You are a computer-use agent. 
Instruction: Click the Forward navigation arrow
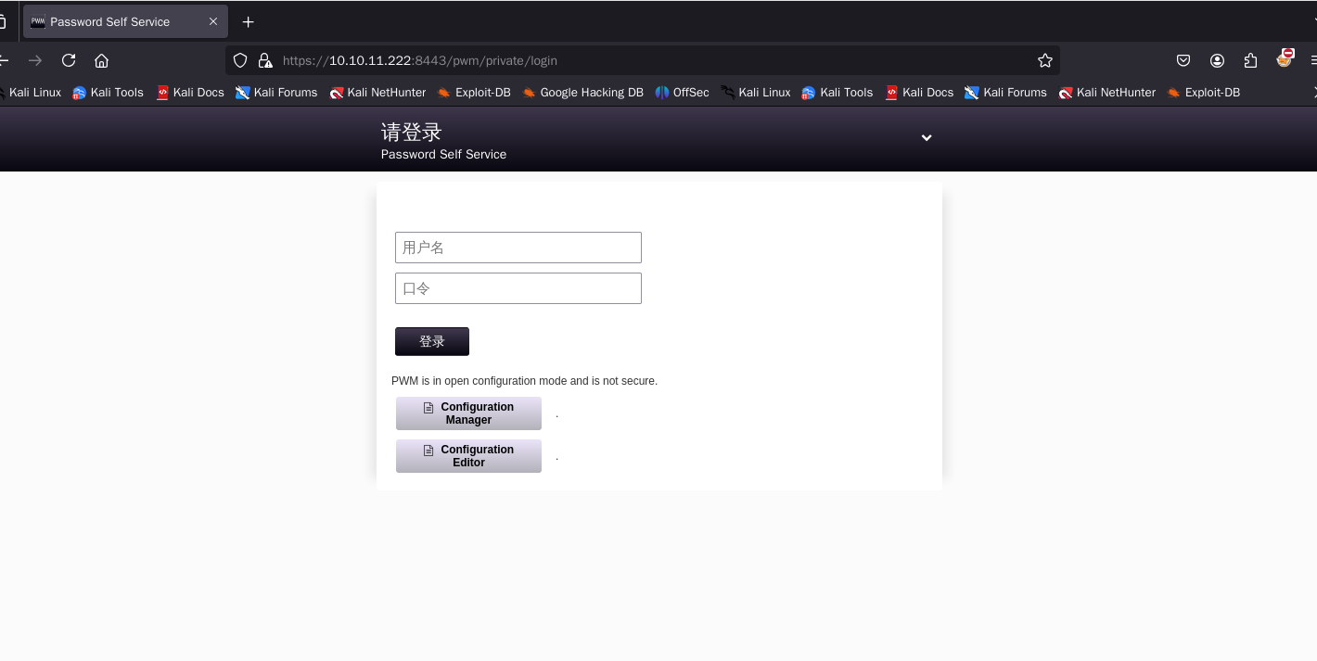tap(35, 60)
